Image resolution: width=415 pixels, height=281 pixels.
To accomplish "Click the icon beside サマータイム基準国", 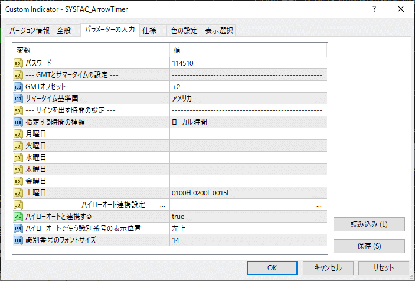I will tap(18, 99).
